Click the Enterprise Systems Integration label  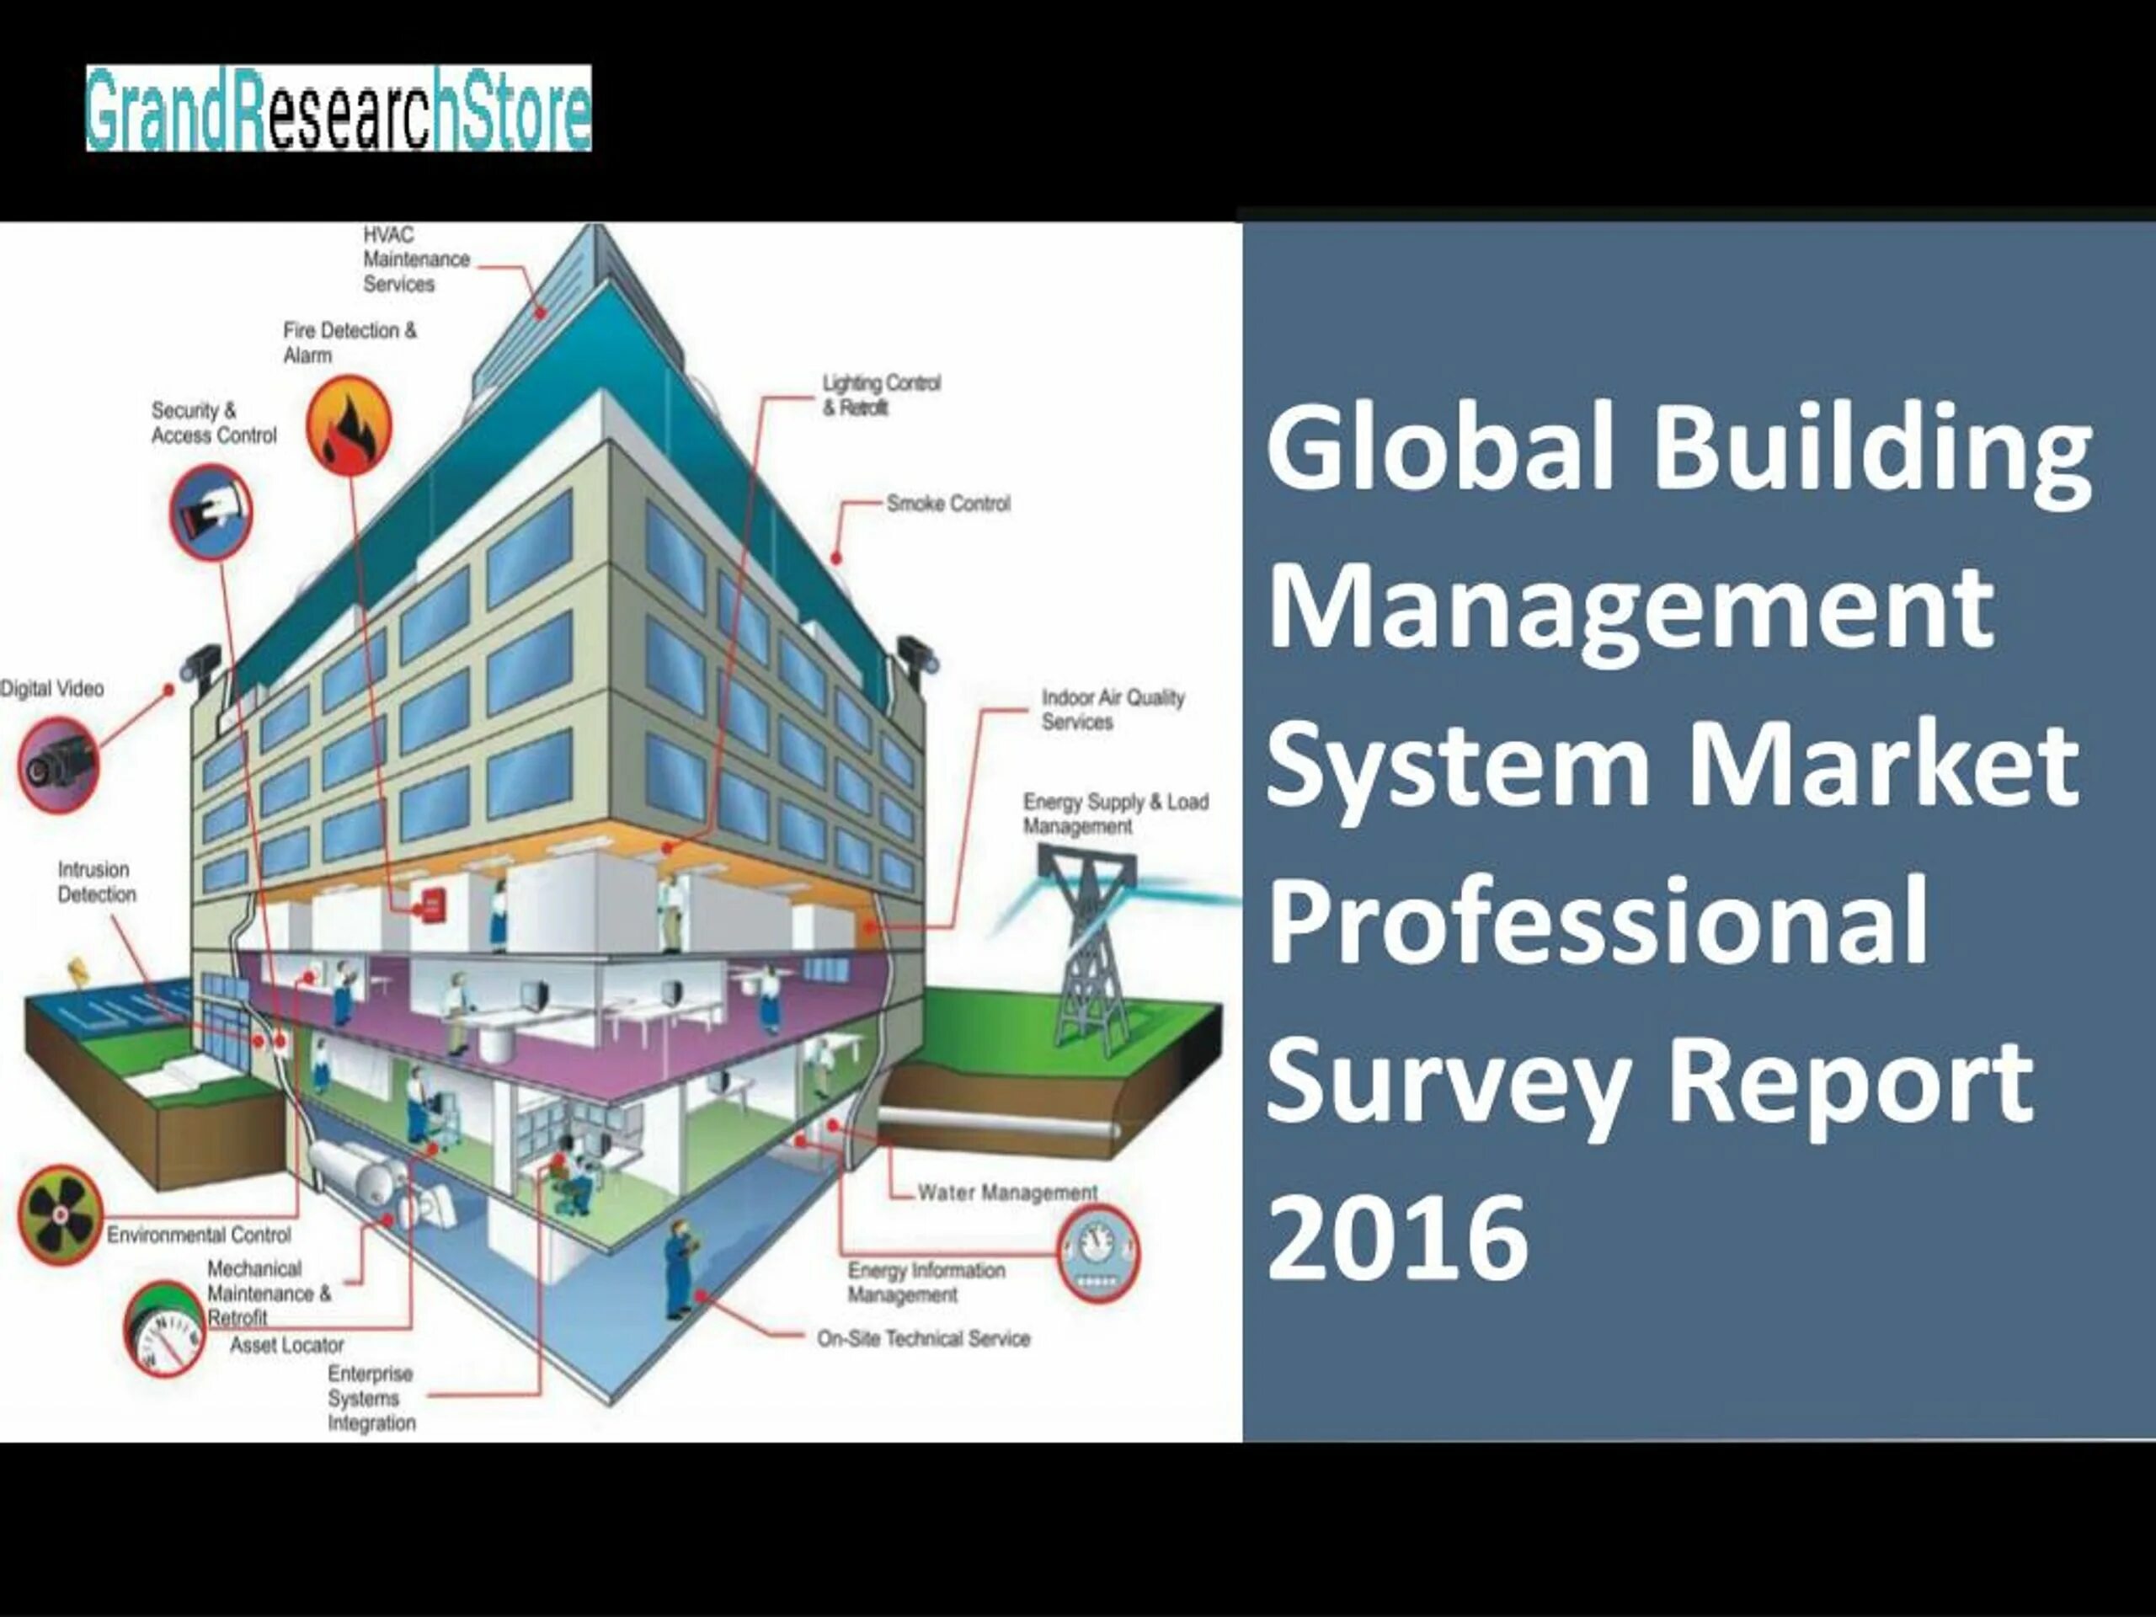click(x=371, y=1398)
